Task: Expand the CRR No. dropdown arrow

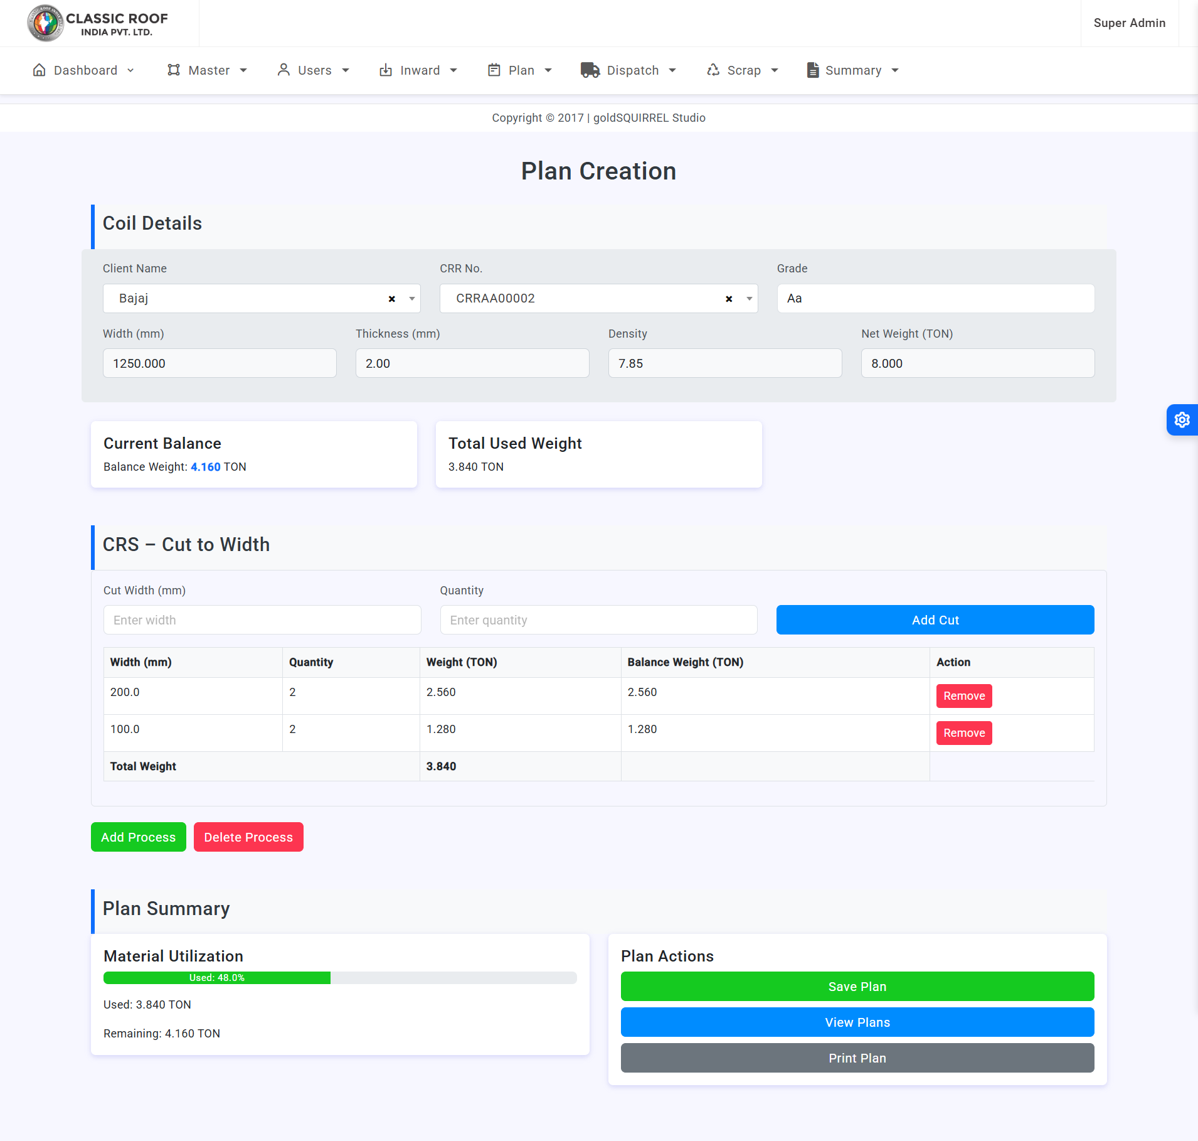Action: point(749,299)
